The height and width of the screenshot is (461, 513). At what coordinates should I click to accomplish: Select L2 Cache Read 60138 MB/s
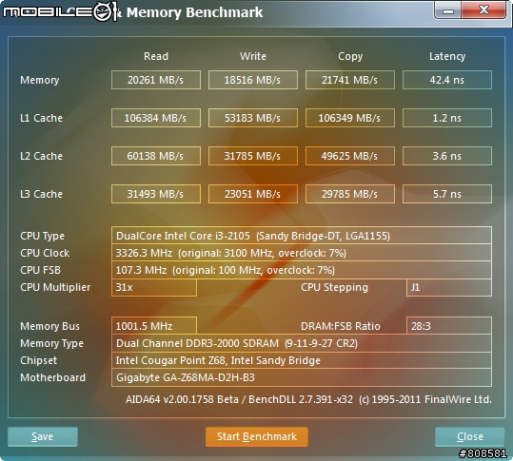(156, 156)
